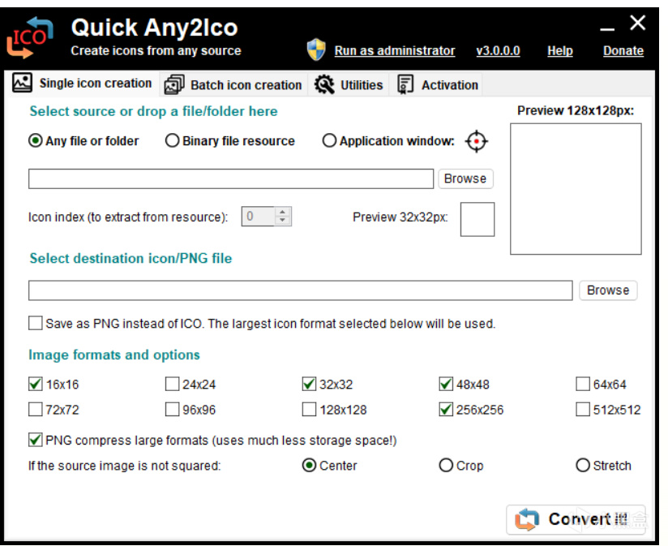The width and height of the screenshot is (668, 546).
Task: Browse for the destination icon file
Action: coord(608,290)
